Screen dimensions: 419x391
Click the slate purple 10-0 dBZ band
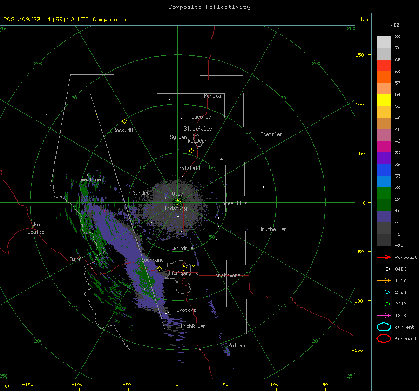384,217
